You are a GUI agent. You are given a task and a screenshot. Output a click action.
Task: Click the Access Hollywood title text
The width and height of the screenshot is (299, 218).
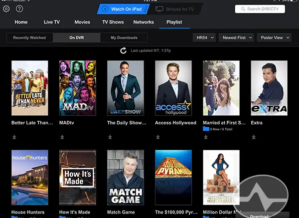[175, 123]
